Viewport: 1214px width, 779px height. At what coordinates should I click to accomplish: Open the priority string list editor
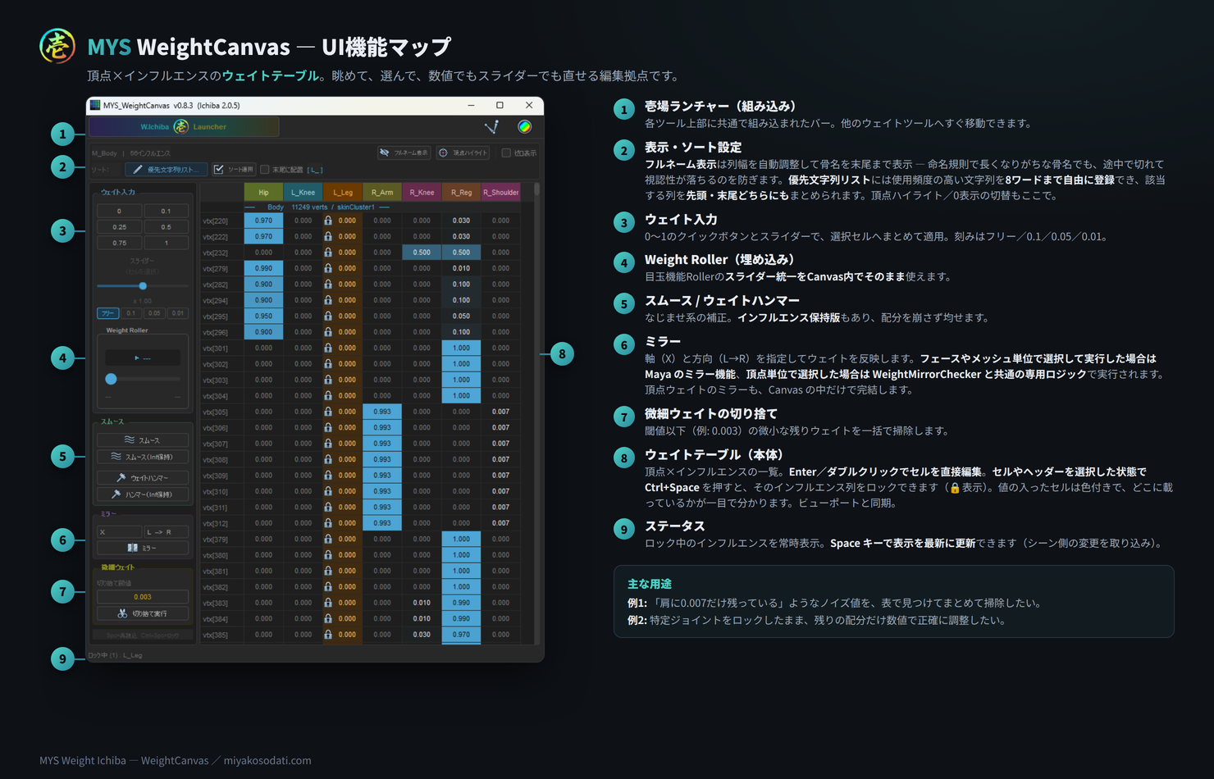coord(165,170)
